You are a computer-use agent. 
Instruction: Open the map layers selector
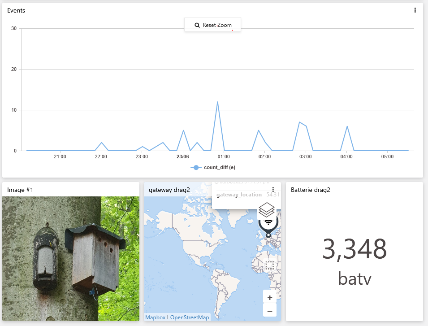coord(266,210)
